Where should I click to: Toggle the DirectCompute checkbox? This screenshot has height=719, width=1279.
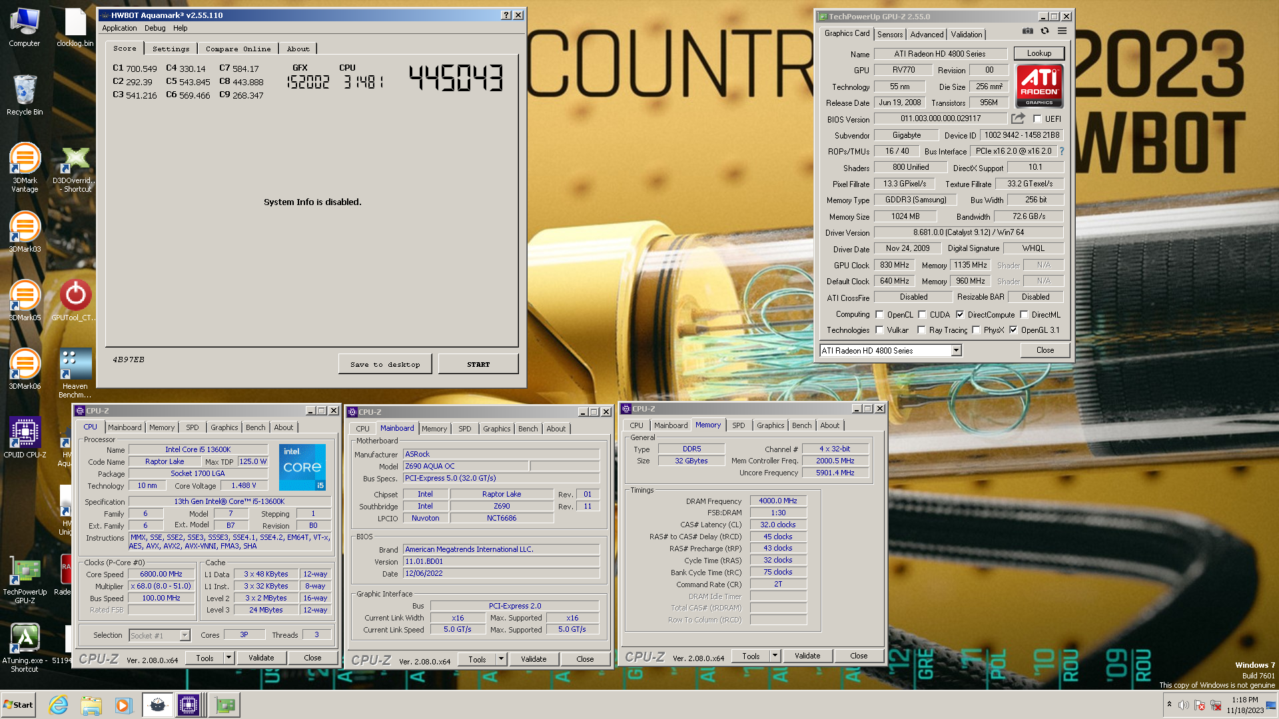click(960, 315)
